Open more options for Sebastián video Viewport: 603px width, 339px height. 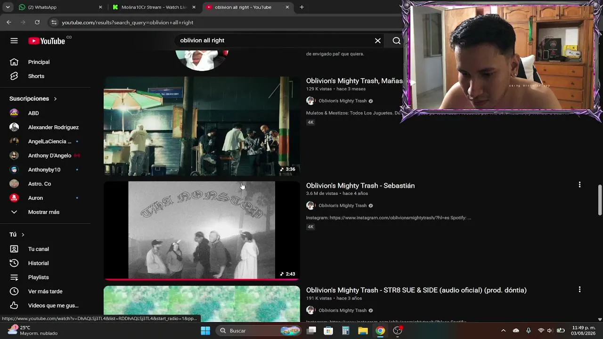(579, 185)
